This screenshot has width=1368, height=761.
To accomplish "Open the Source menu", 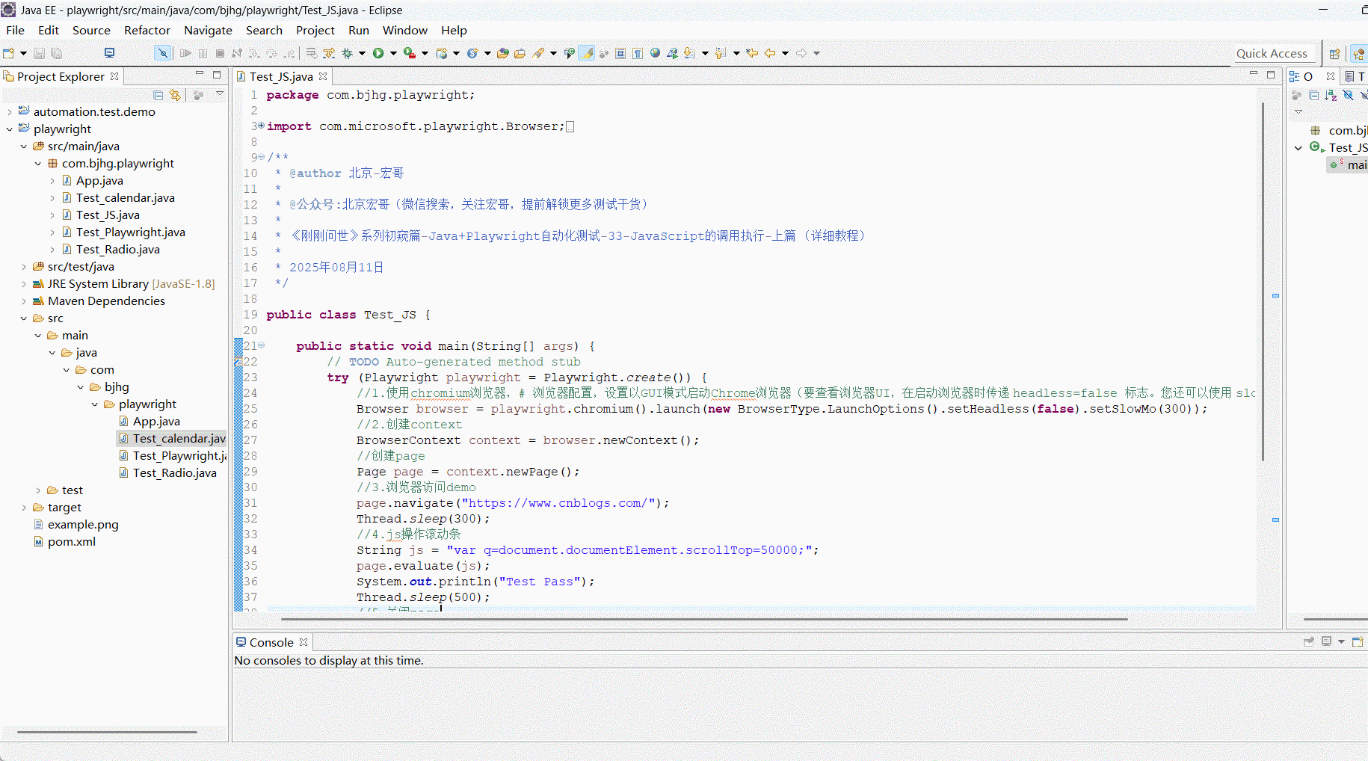I will click(91, 30).
